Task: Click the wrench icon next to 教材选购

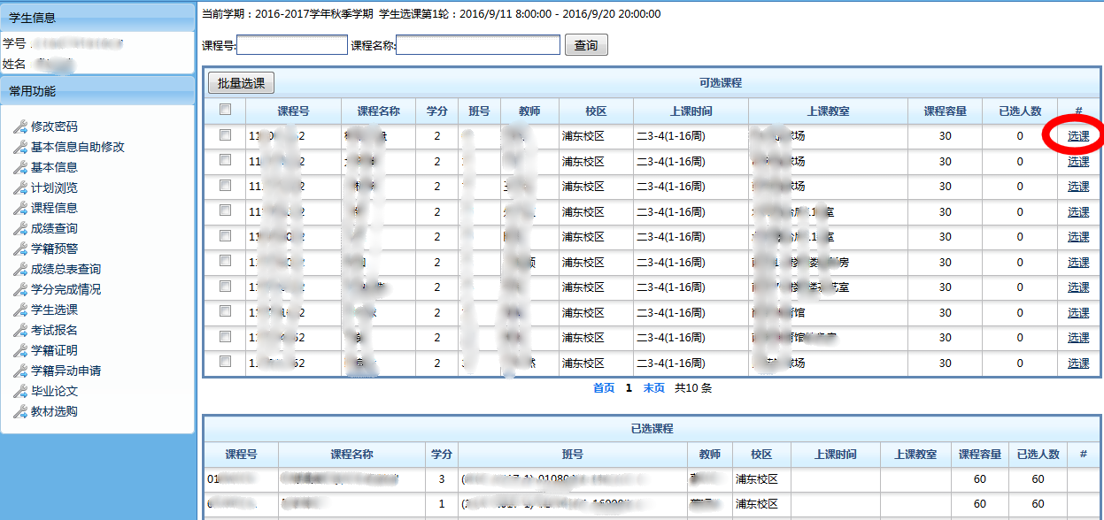Action: click(20, 411)
